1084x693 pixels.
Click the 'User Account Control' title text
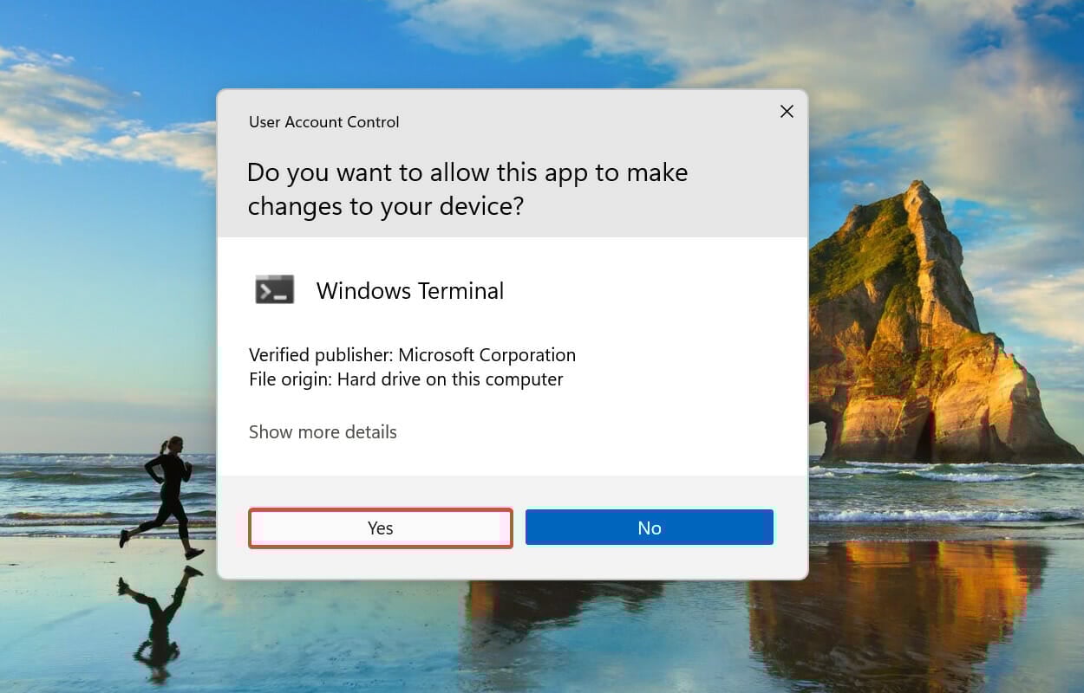[x=323, y=121]
